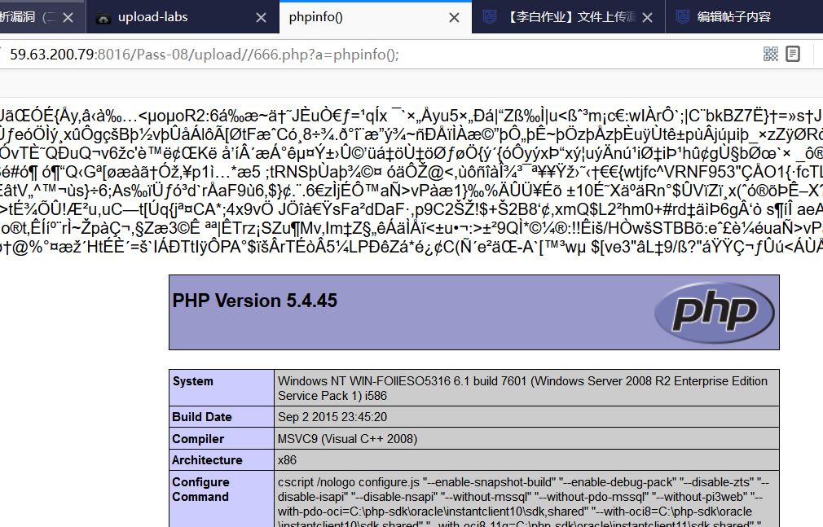Click the shield favicon on 李白作业 tab
The width and height of the screenshot is (823, 527).
489,17
